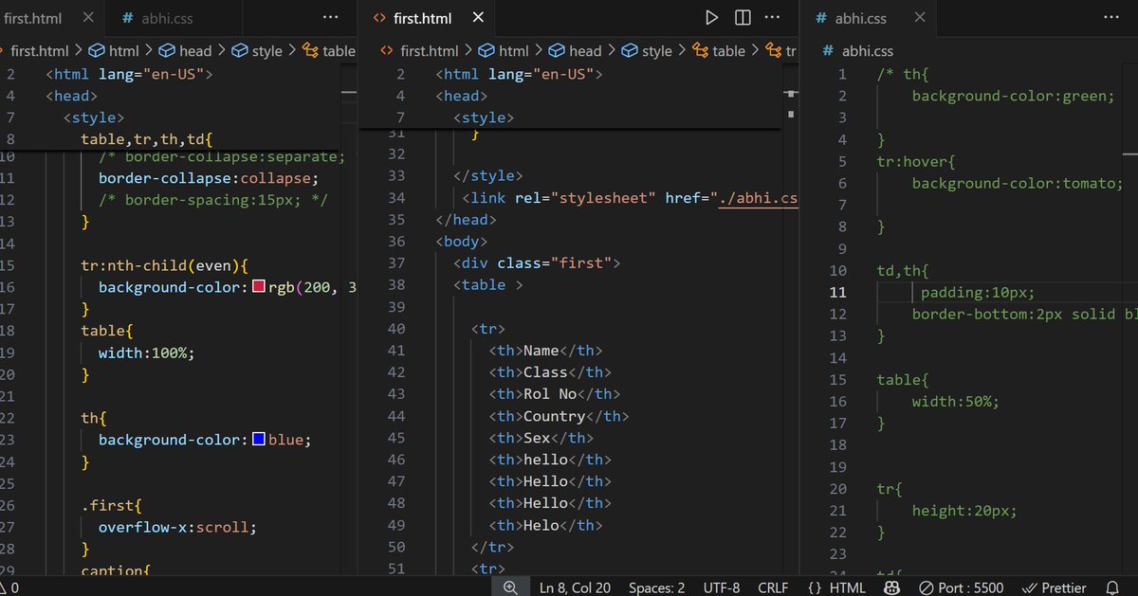The image size is (1138, 596).
Task: Change line endings via the CRLF indicator
Action: coord(772,587)
